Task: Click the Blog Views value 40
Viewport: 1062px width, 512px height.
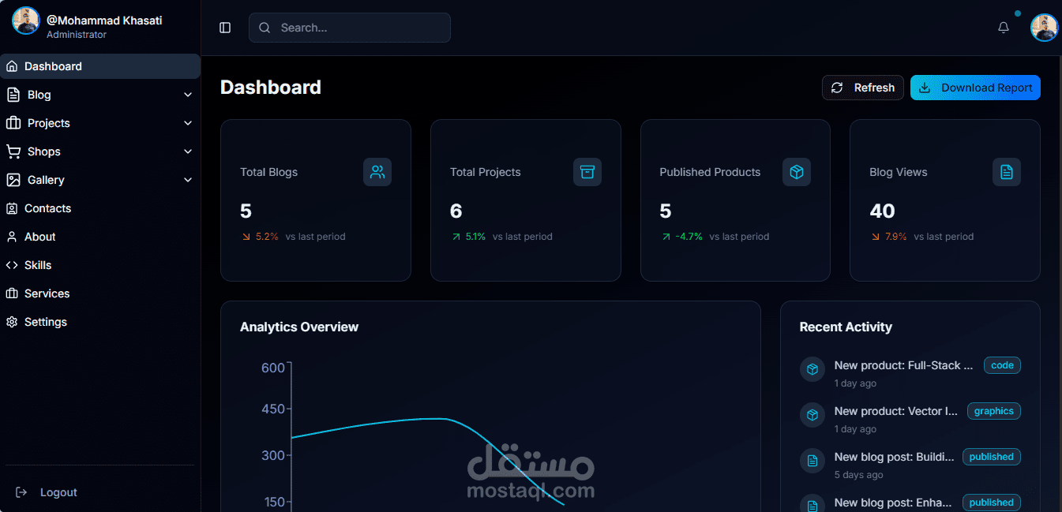Action: [x=882, y=211]
